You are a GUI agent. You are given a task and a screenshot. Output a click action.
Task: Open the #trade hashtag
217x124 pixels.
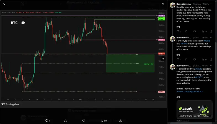[199, 69]
